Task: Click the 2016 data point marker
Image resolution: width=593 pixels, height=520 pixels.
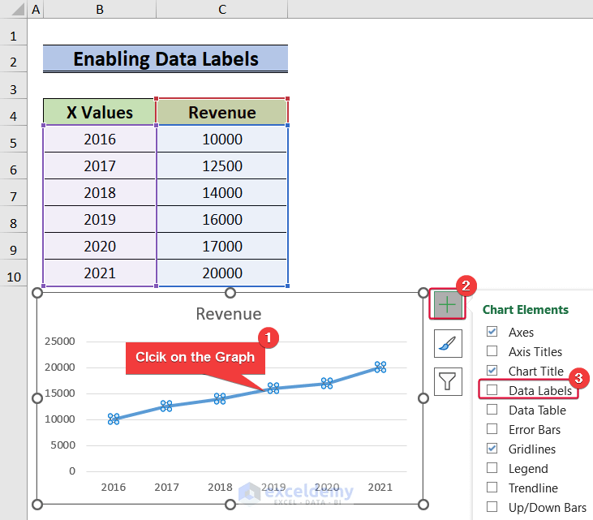Action: 114,419
